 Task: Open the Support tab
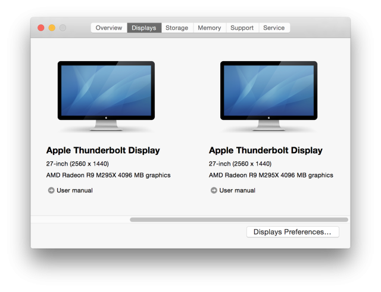tap(242, 28)
